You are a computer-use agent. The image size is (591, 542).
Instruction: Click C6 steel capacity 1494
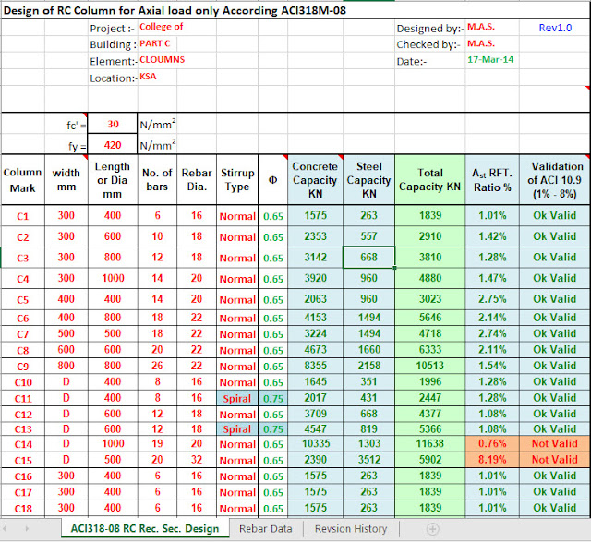pos(369,318)
